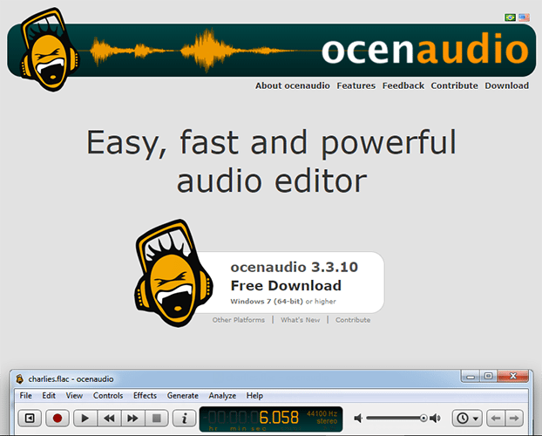Click the ocenaudio mascot logo in header
Image resolution: width=542 pixels, height=436 pixels.
click(x=49, y=50)
